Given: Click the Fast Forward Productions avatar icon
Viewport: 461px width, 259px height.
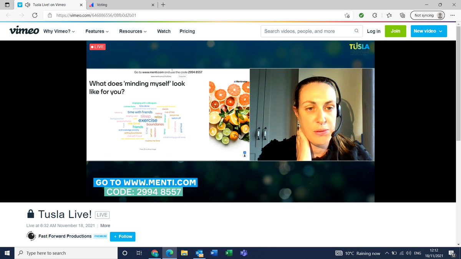Looking at the screenshot, I should 31,236.
